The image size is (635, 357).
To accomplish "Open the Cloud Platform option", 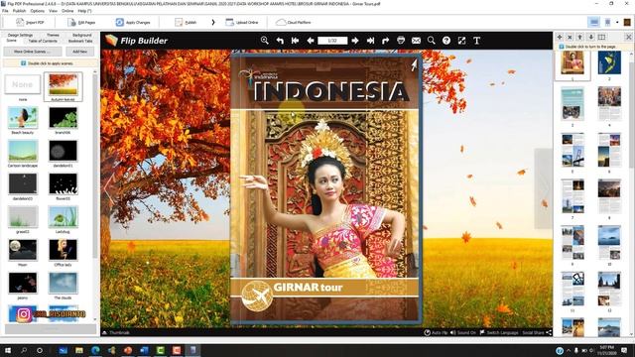I will (x=294, y=22).
